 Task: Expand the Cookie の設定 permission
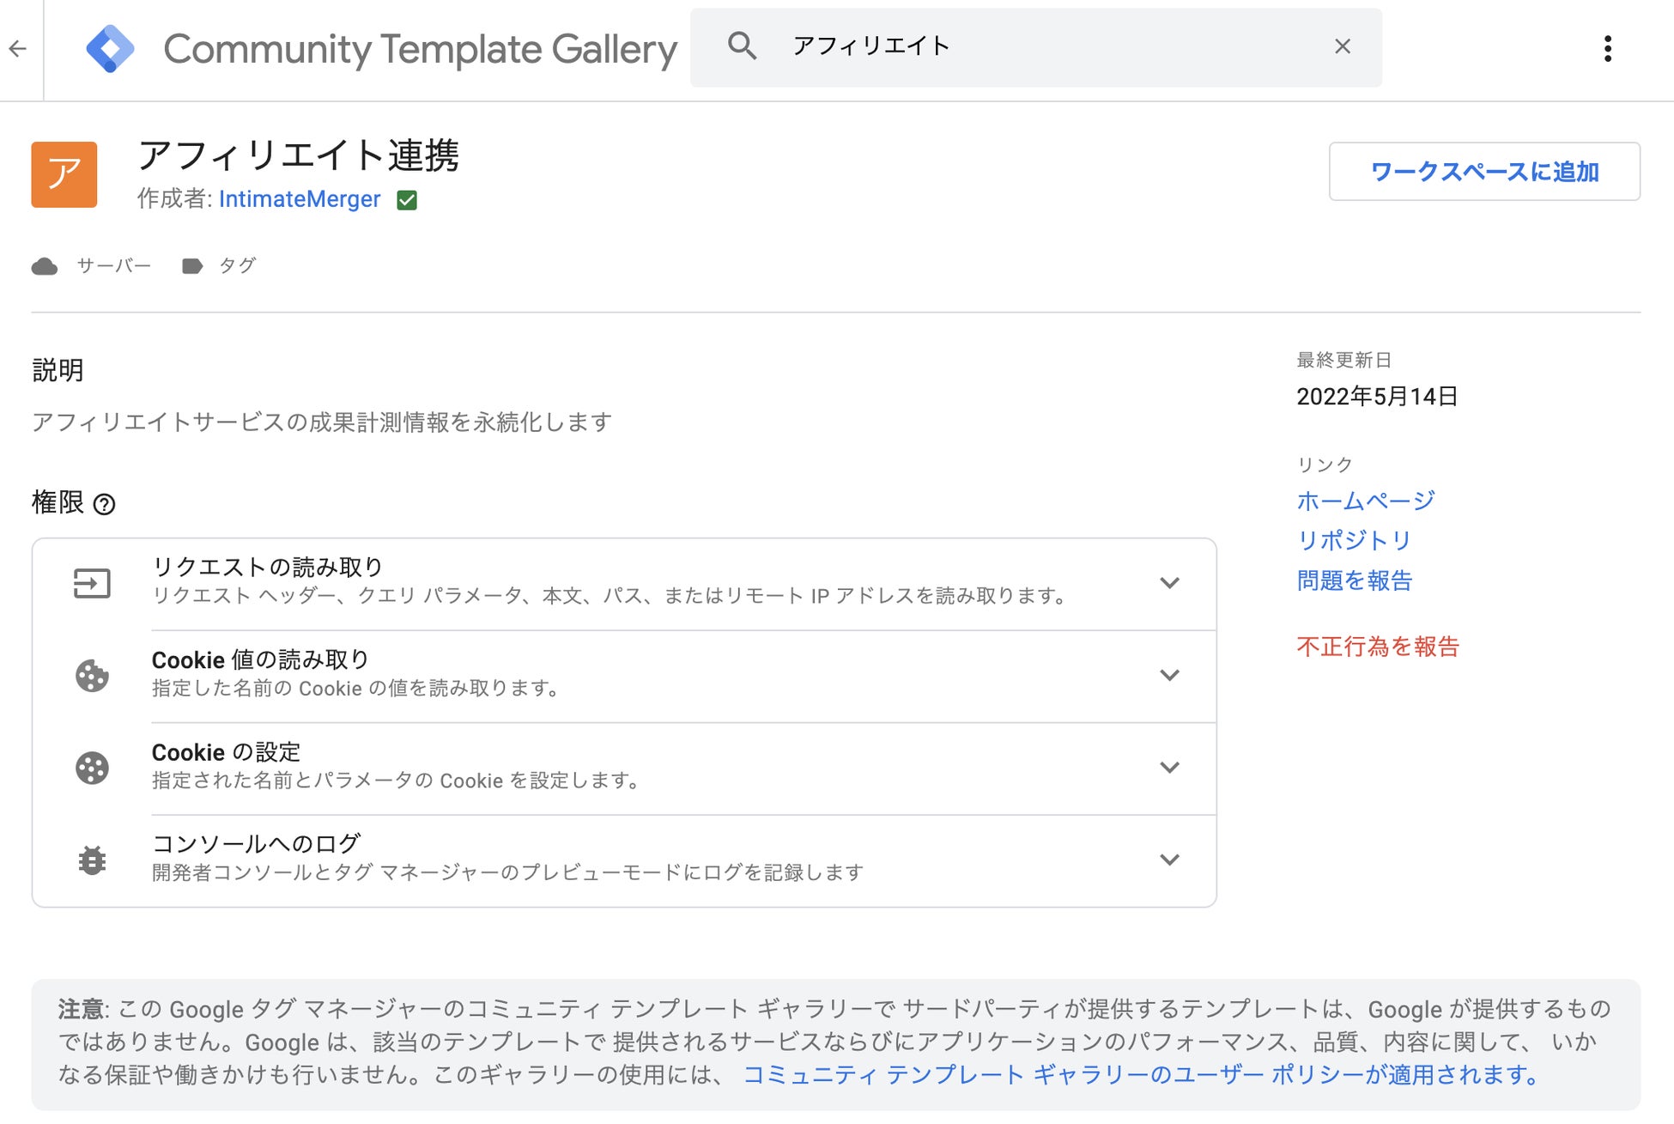coord(1169,767)
